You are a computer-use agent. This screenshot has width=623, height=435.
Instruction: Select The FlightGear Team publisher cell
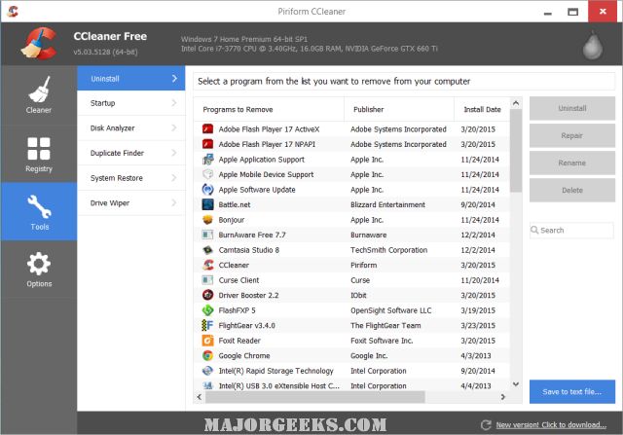[x=385, y=325]
